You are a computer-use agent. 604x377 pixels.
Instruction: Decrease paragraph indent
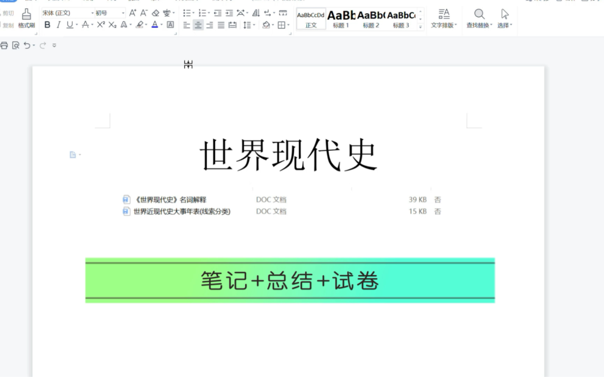coord(218,13)
